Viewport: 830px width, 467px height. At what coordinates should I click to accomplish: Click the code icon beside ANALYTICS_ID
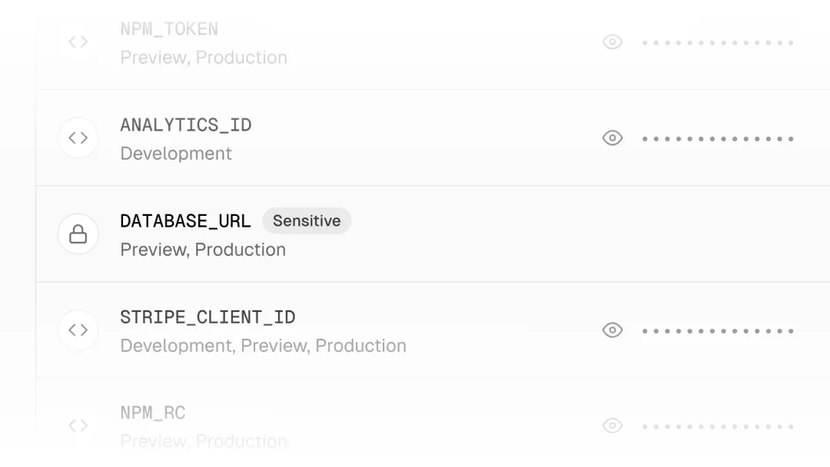[78, 138]
